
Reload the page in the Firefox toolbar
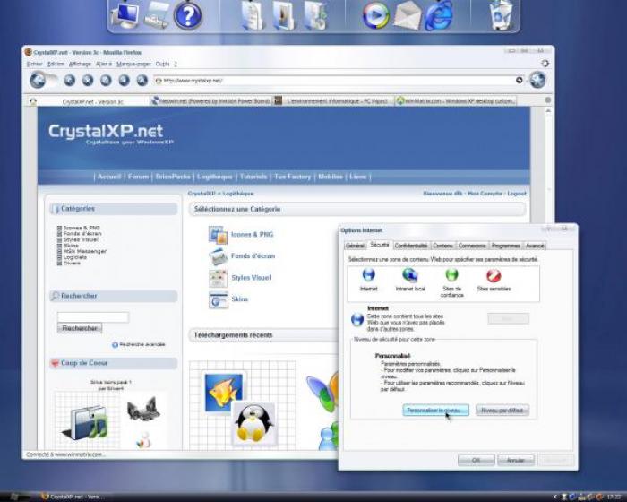tap(69, 81)
